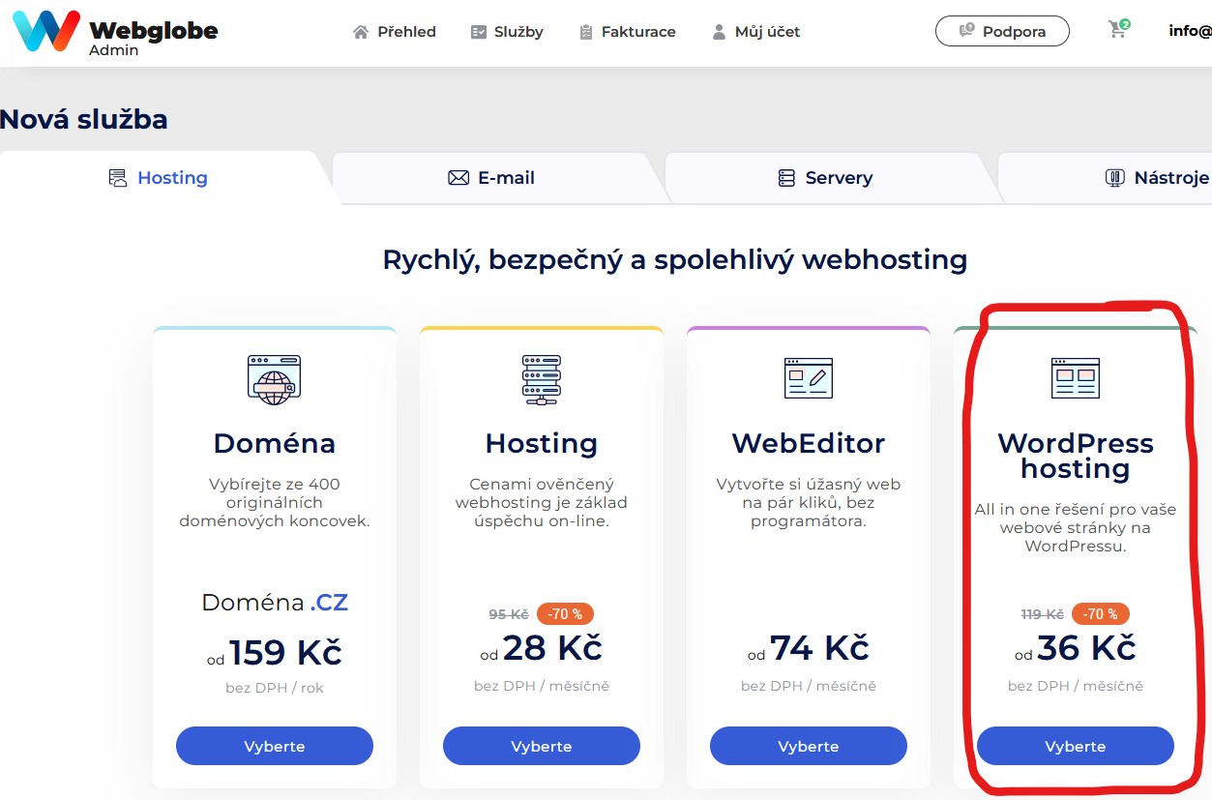Viewport: 1212px width, 800px height.
Task: Select the globe icon on Doména card
Action: click(274, 379)
